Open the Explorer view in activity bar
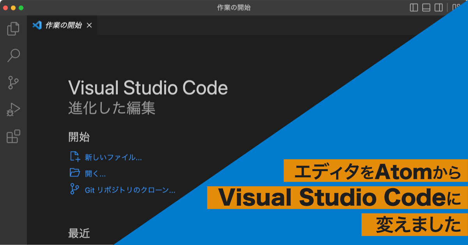Image resolution: width=468 pixels, height=245 pixels. 13,29
